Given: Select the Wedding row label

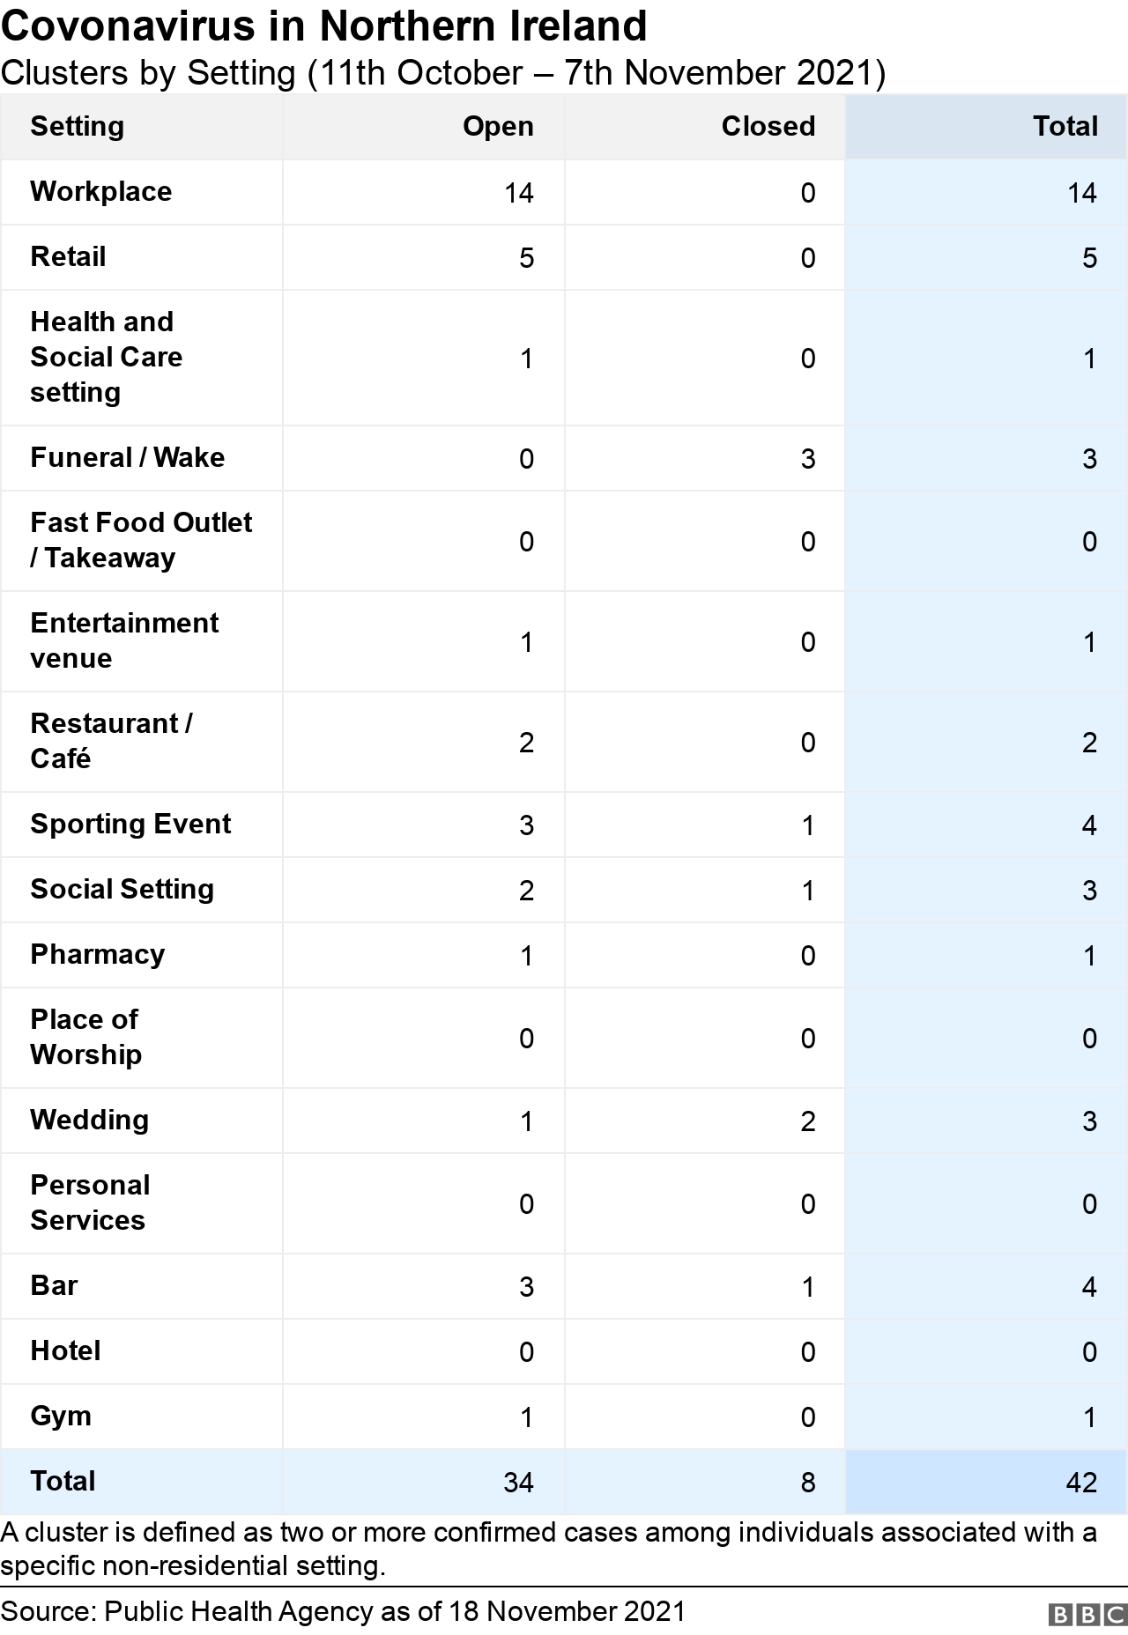Looking at the screenshot, I should pyautogui.click(x=89, y=1121).
